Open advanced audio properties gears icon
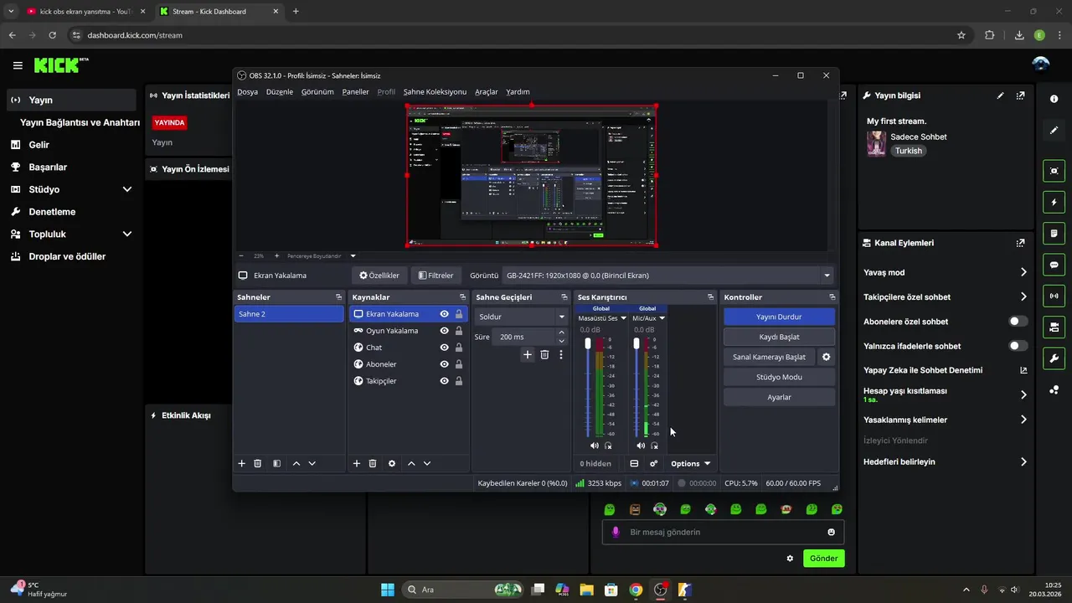The image size is (1072, 603). [x=653, y=463]
